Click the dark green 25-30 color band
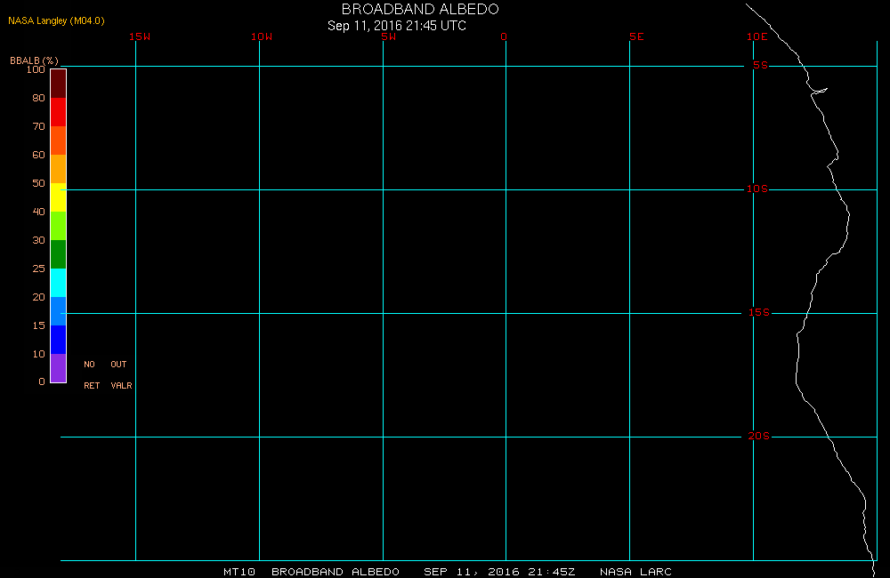This screenshot has height=578, width=890. (59, 254)
